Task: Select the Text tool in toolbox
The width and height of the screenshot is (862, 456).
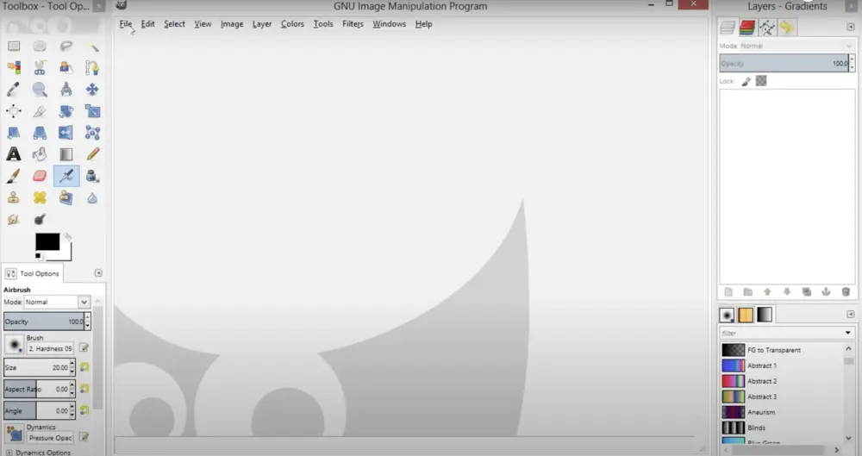Action: [14, 154]
